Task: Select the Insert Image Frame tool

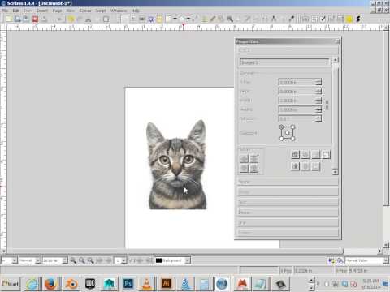Action: 142,19
